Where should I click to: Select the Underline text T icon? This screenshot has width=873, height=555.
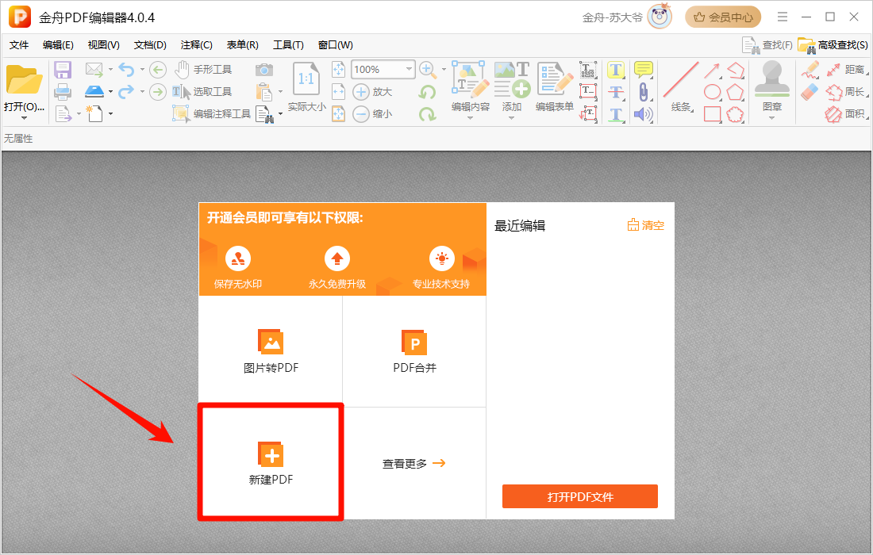click(x=616, y=114)
